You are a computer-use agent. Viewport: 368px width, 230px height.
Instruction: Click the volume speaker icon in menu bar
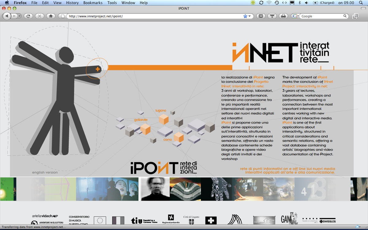(x=306, y=3)
